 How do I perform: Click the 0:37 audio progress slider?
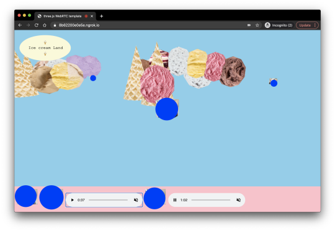point(108,200)
